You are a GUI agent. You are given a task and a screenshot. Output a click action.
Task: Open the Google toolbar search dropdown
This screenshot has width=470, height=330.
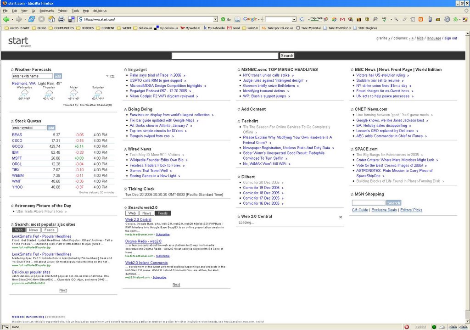click(294, 19)
